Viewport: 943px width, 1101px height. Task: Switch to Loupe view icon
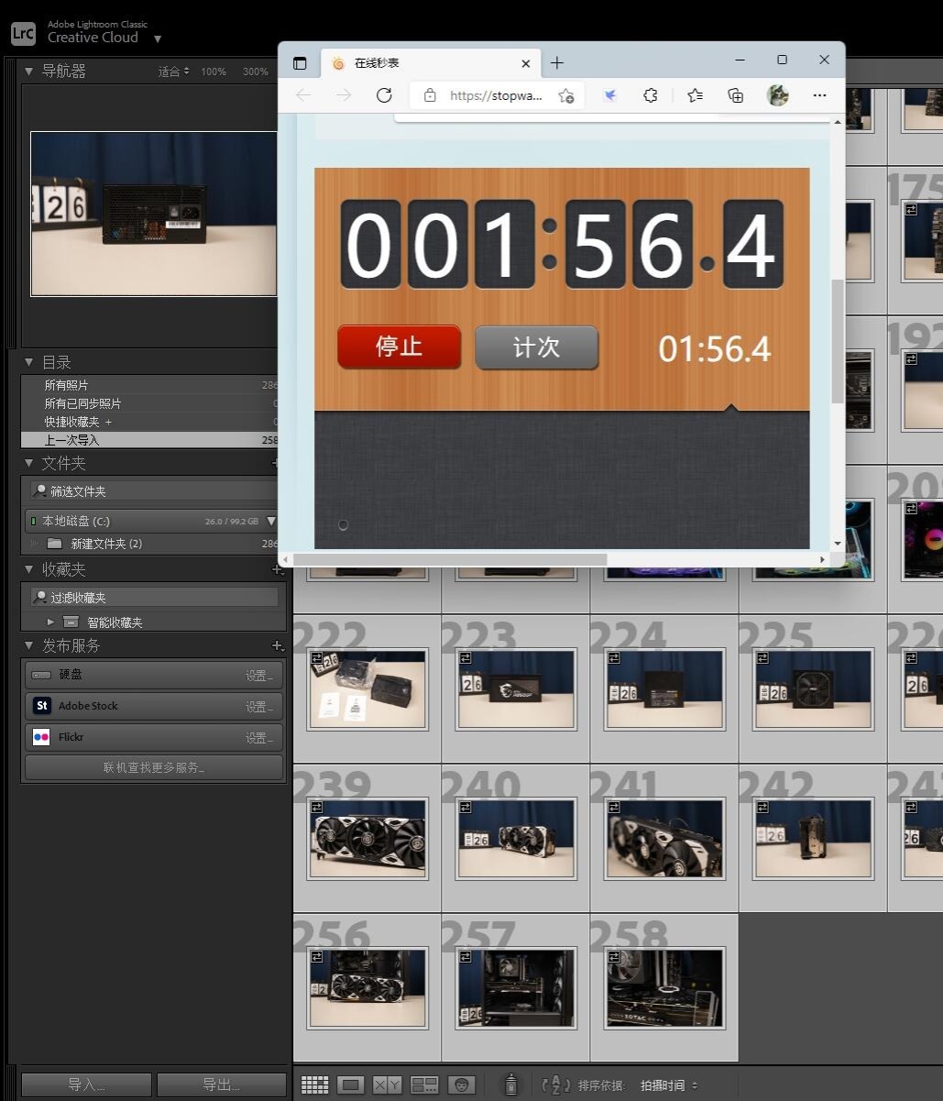click(351, 1085)
